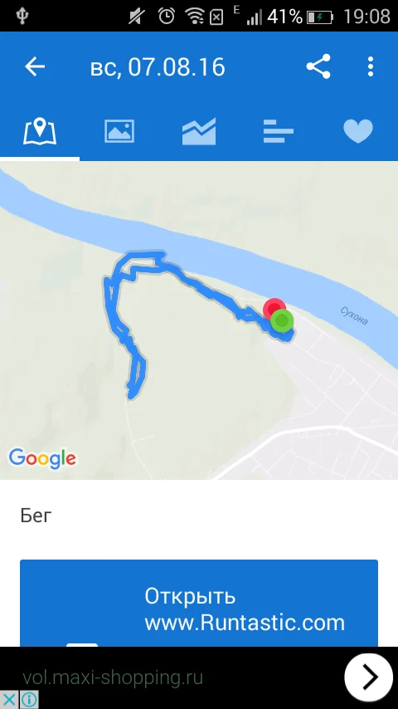The height and width of the screenshot is (709, 398).
Task: Tap the date title вс, 07.08.16
Action: point(158,67)
